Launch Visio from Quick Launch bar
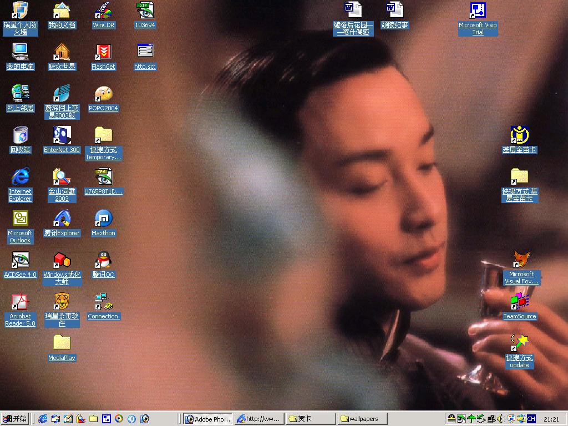The height and width of the screenshot is (426, 568). [x=106, y=419]
